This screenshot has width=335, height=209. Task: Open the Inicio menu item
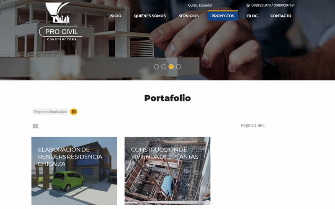[x=115, y=16]
